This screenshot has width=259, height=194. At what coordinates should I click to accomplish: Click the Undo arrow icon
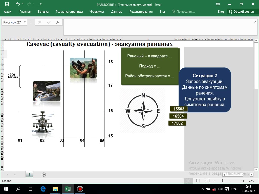(18, 4)
